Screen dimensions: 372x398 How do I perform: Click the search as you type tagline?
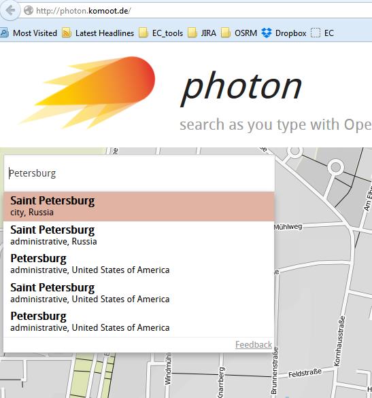[275, 125]
